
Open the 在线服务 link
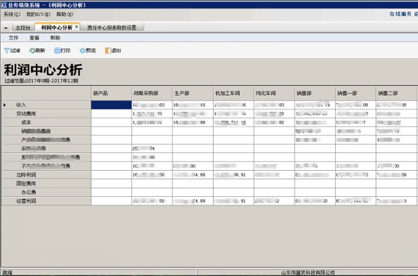coord(400,14)
